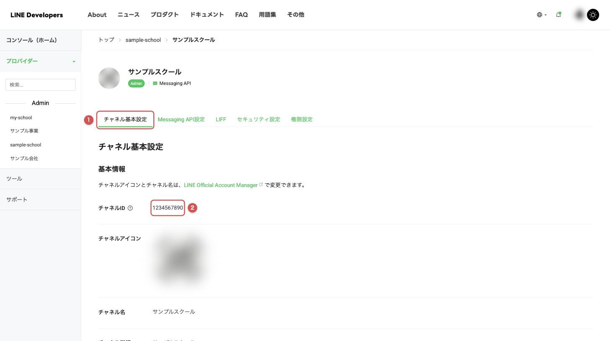This screenshot has height=341, width=610.
Task: Click the channel ID value 1234567890
Action: coord(168,208)
